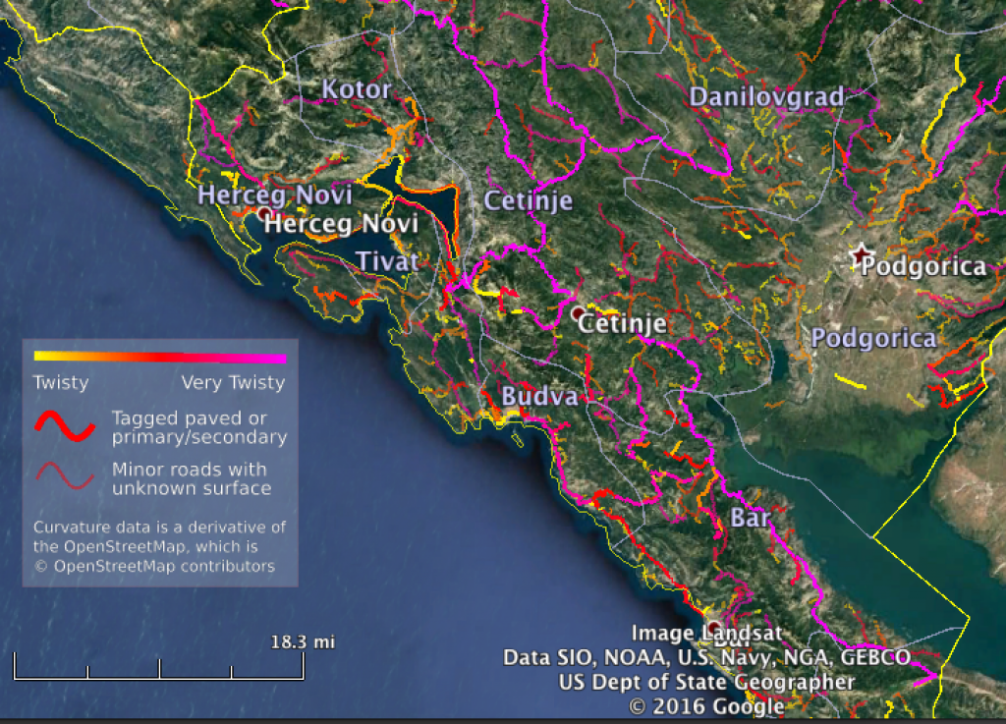Image resolution: width=1006 pixels, height=724 pixels.
Task: Click the yellow-to-magenta twistiness gradient bar
Action: pyautogui.click(x=159, y=358)
